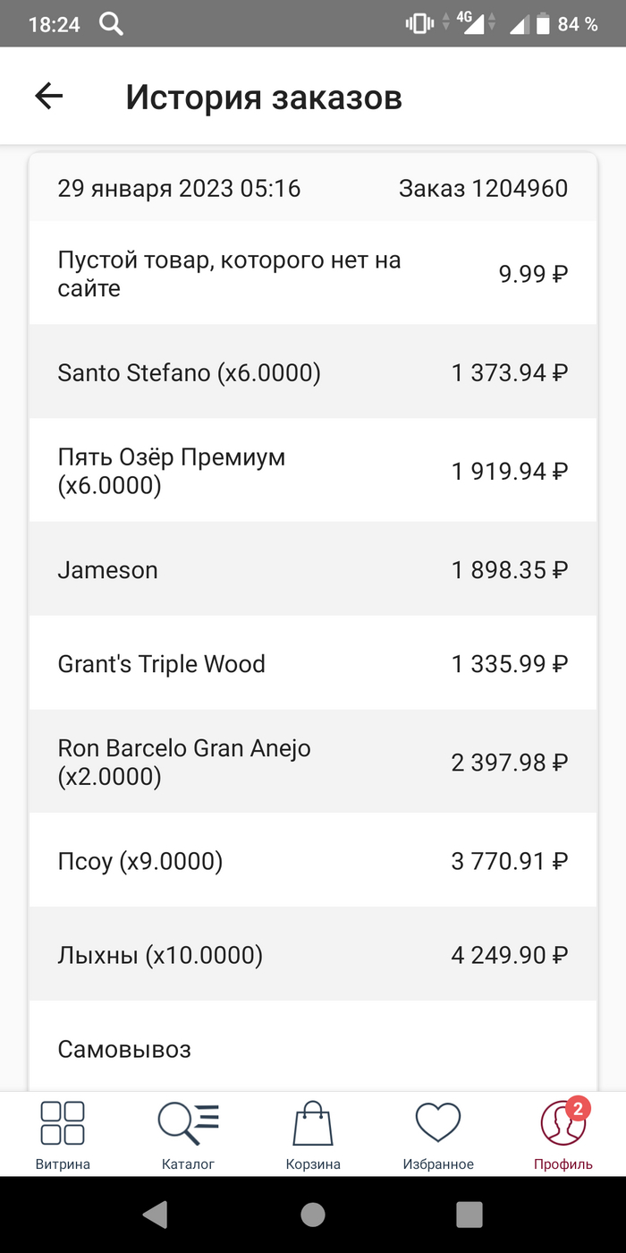Viewport: 626px width, 1253px height.
Task: Tap the Пять Озёр Премиум row
Action: (312, 471)
